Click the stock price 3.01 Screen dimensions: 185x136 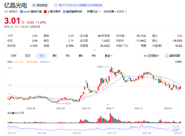[x=12, y=21]
